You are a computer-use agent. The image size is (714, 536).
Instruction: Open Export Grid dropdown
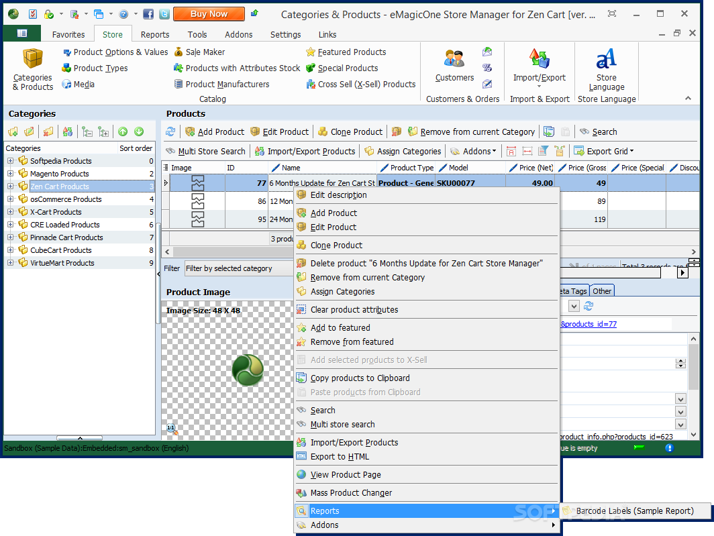pyautogui.click(x=603, y=151)
